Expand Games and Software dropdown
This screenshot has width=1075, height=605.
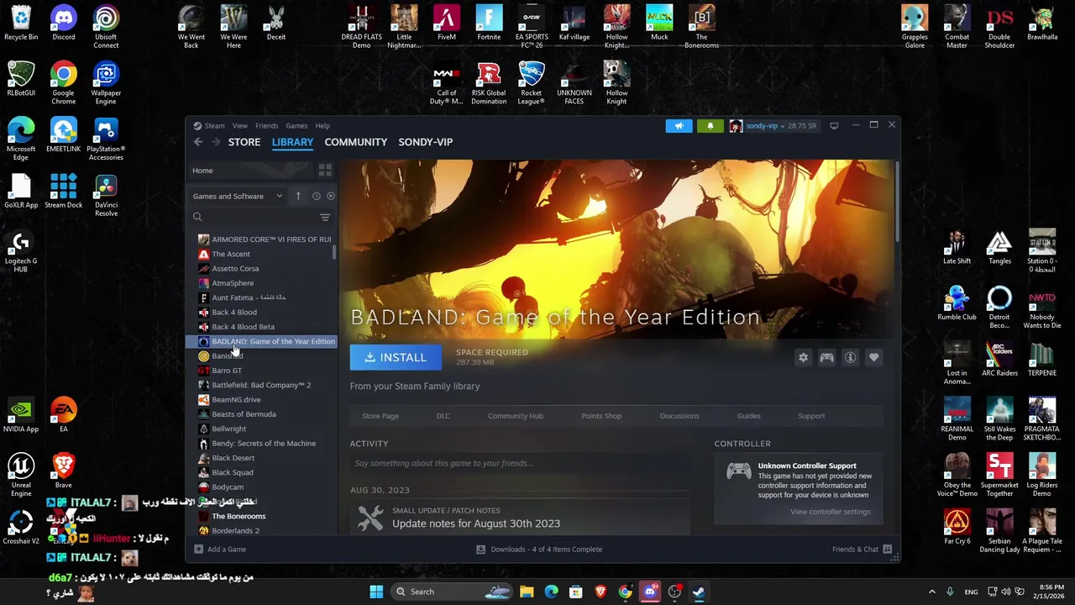tap(238, 196)
